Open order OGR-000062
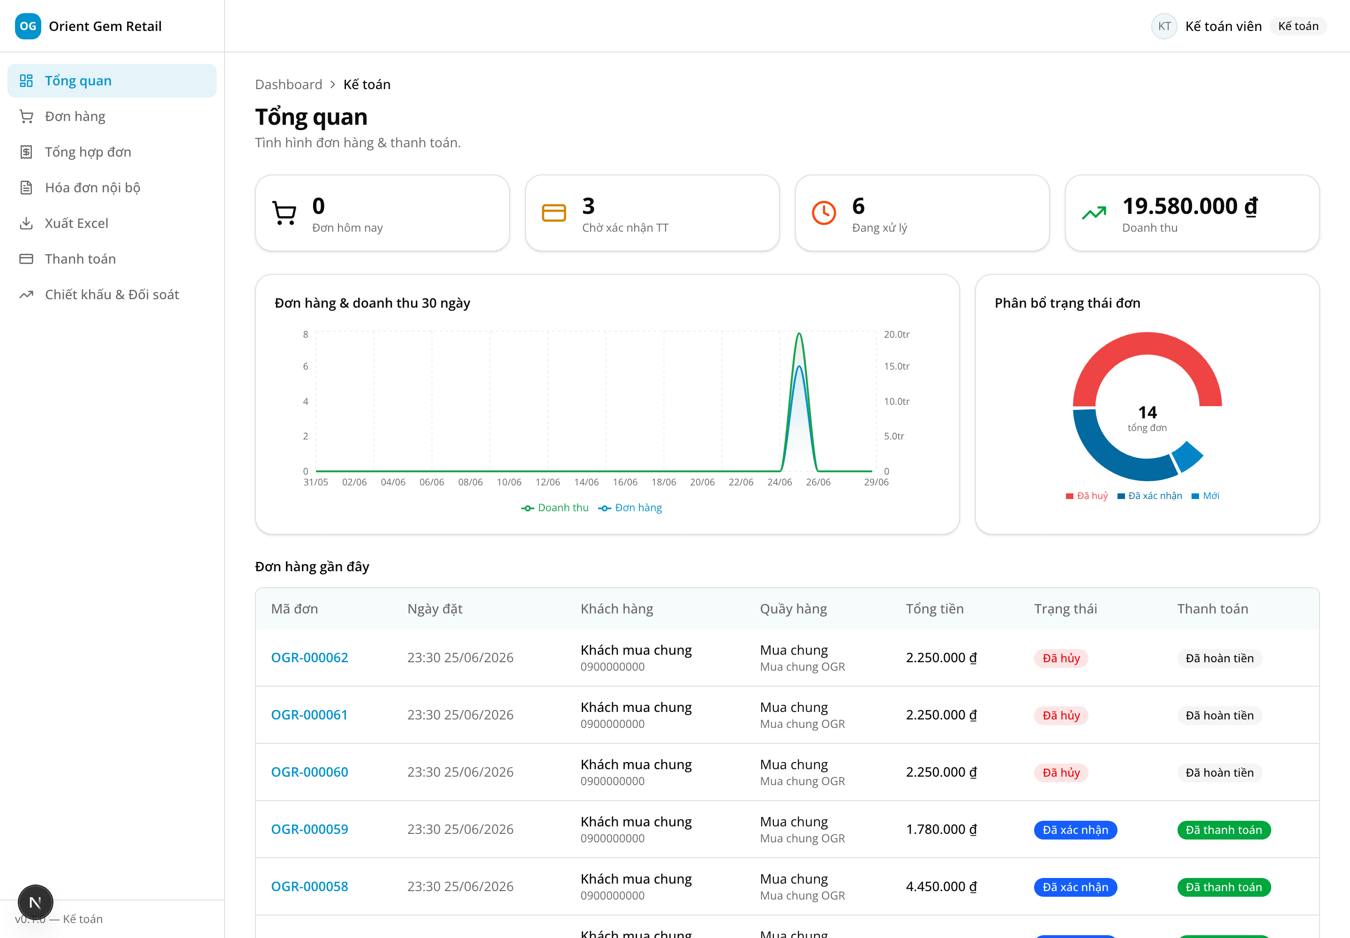Viewport: 1350px width, 938px height. tap(309, 658)
